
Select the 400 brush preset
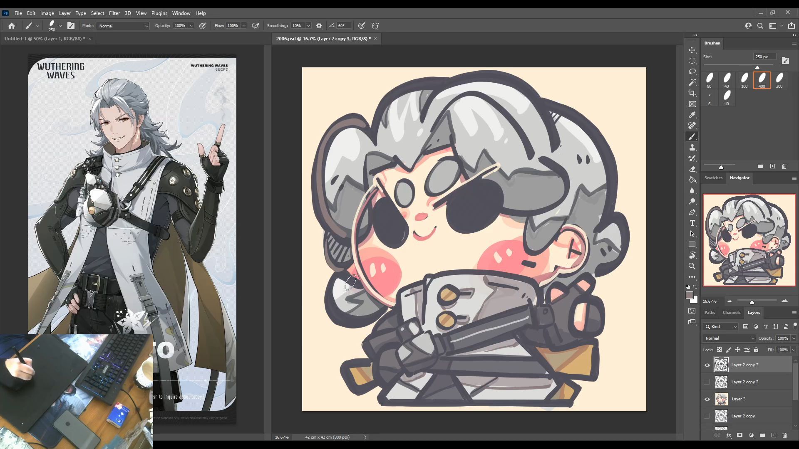(762, 80)
